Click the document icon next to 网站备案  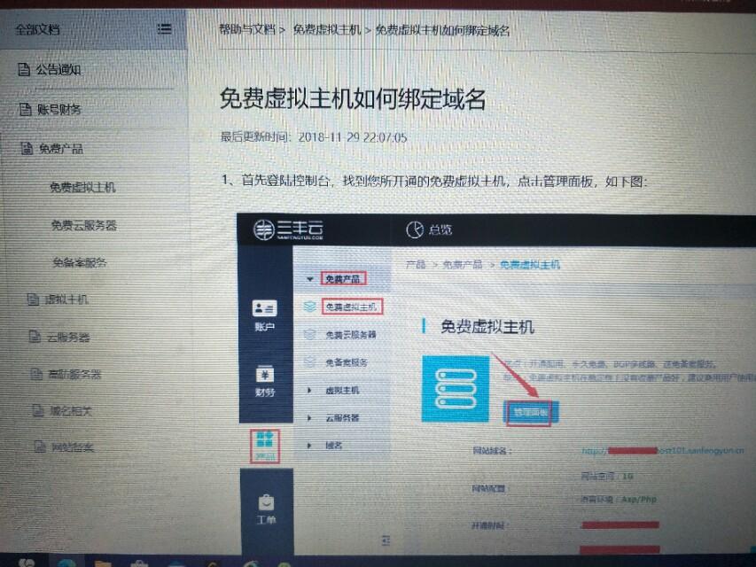point(41,447)
